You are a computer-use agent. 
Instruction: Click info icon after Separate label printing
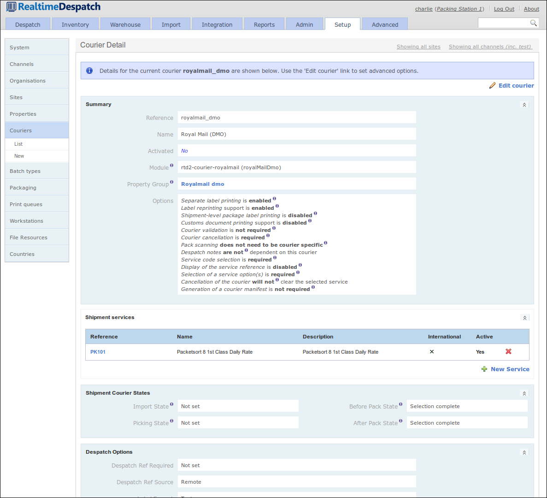coord(275,199)
